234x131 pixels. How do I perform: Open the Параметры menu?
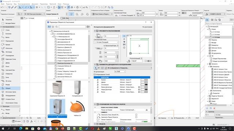click(x=44, y=4)
